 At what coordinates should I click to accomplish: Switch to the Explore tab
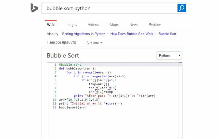pos(155,25)
